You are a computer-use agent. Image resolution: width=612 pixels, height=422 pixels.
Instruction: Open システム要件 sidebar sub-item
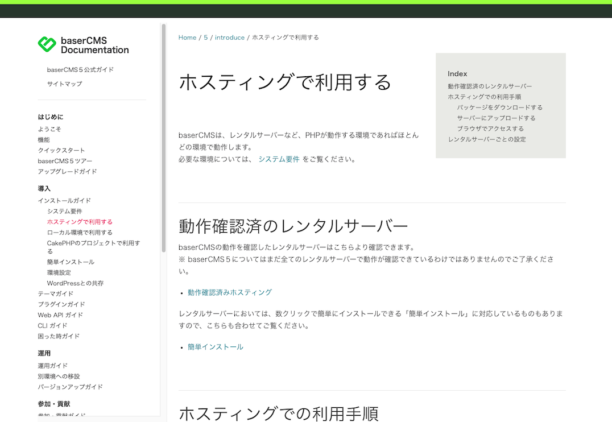tap(65, 211)
